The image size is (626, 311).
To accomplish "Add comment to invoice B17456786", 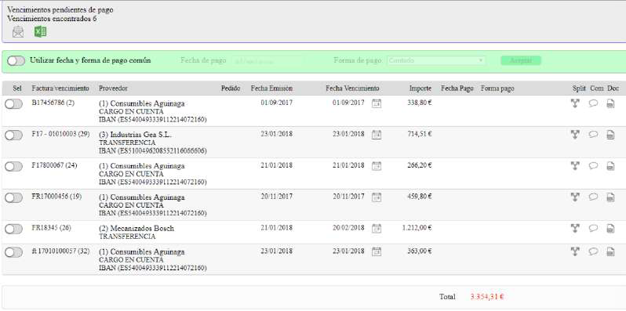I will click(593, 103).
